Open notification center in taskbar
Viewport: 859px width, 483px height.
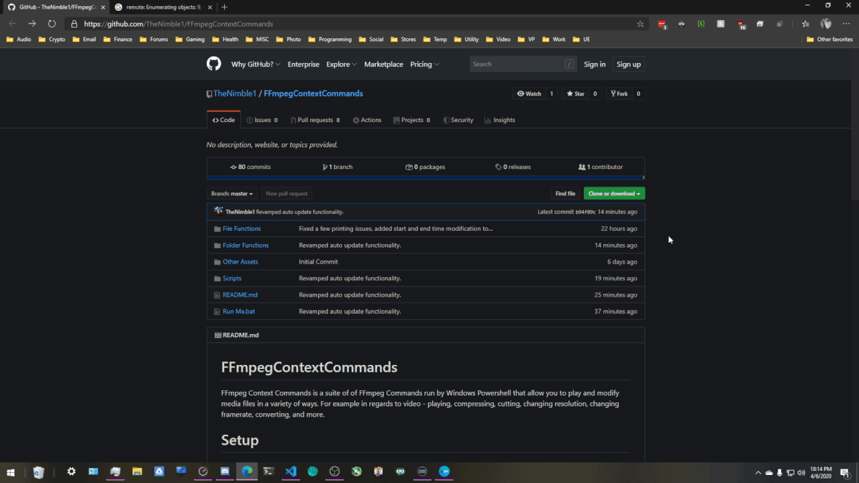tap(844, 472)
